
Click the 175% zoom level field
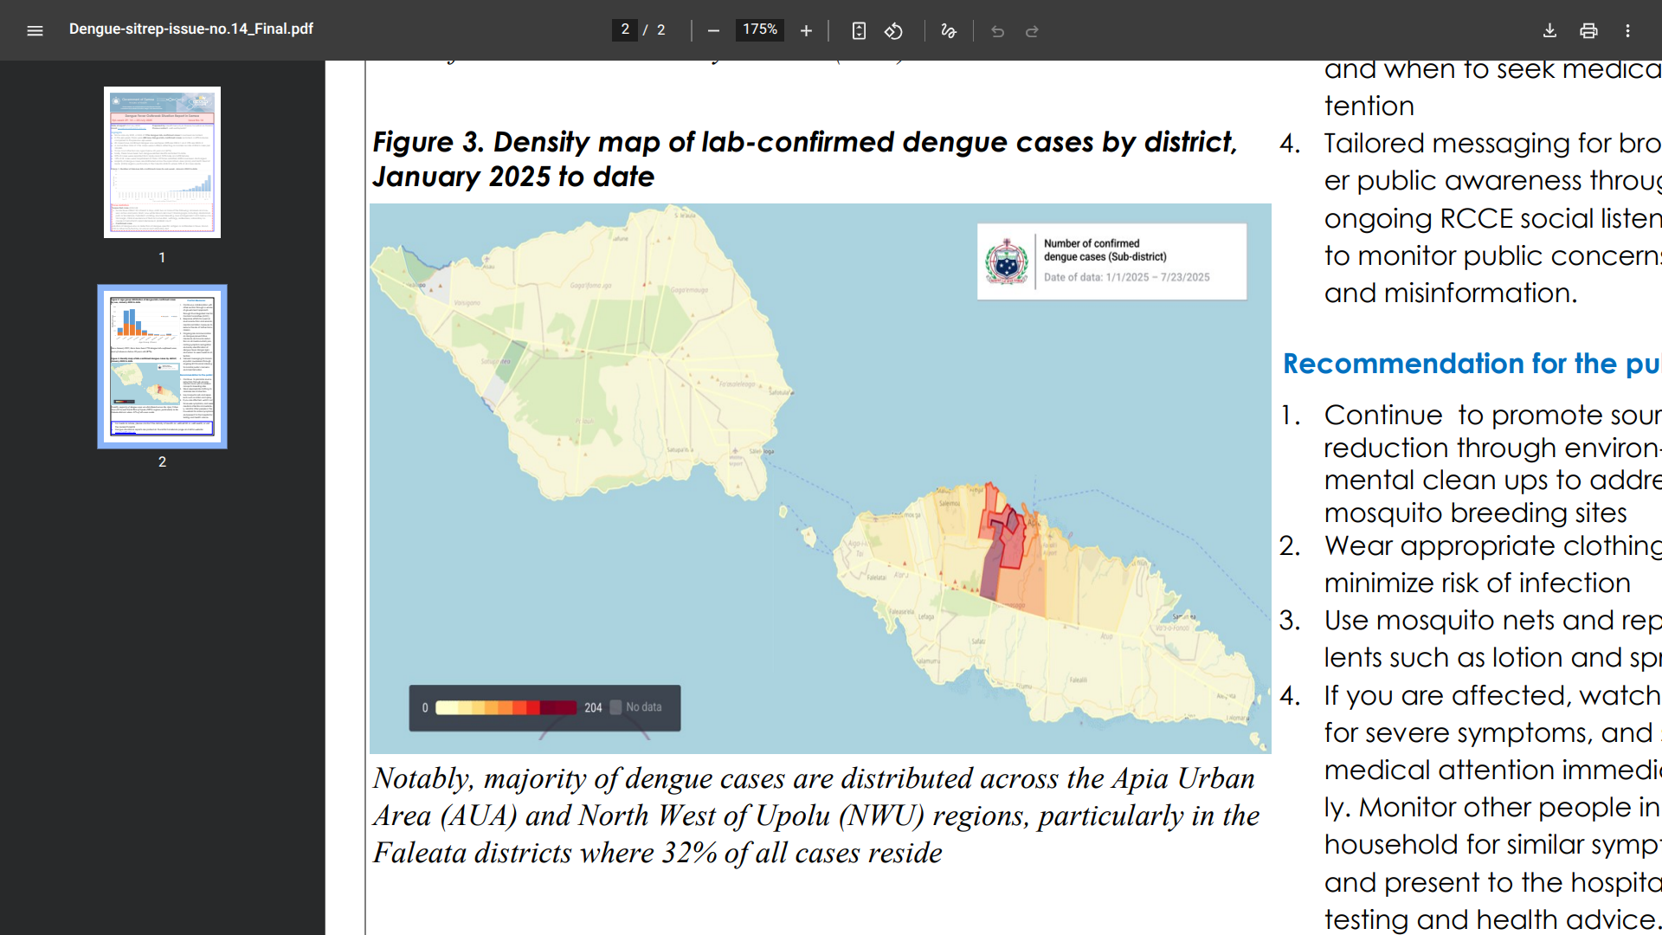[760, 29]
